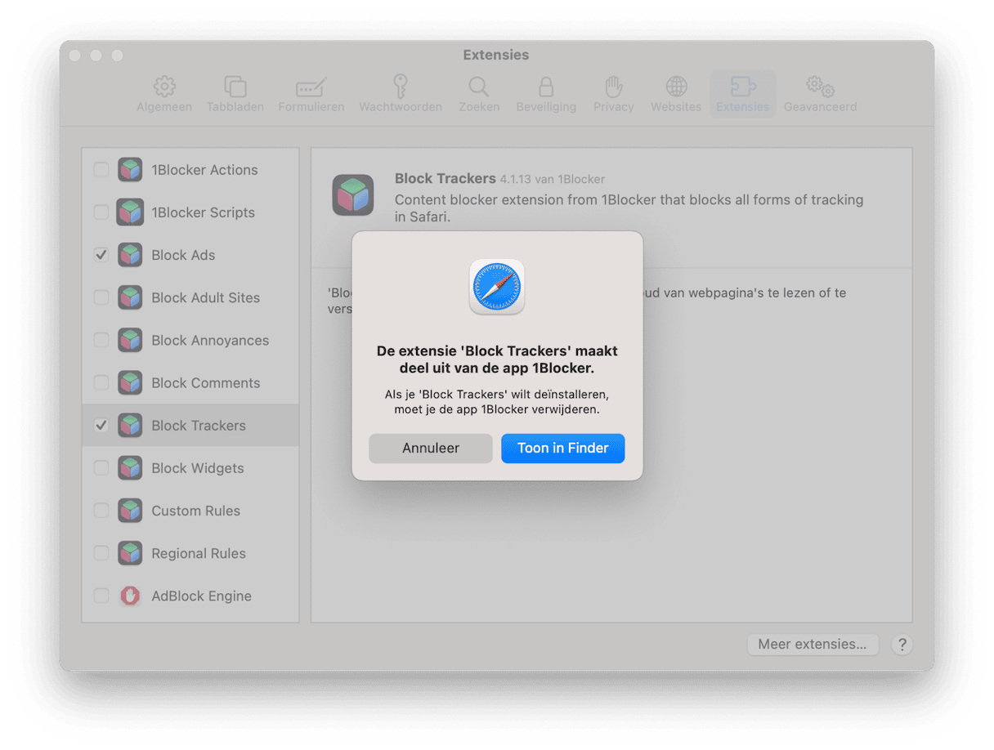Click the Block Comments cube icon
Image resolution: width=994 pixels, height=750 pixels.
click(130, 382)
